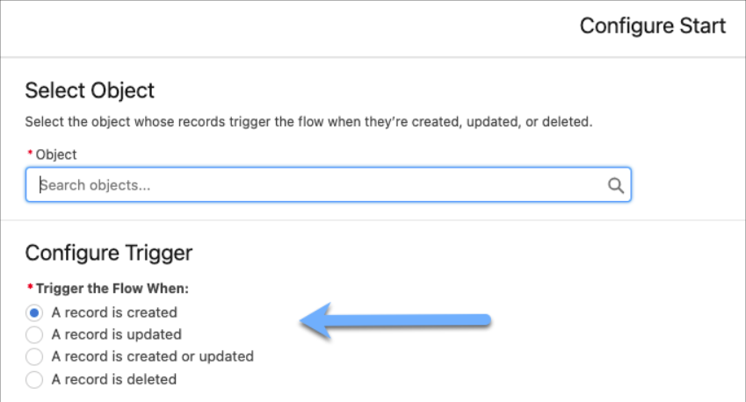Choose the 'A record is updated' radio button
The image size is (746, 402).
(x=34, y=334)
